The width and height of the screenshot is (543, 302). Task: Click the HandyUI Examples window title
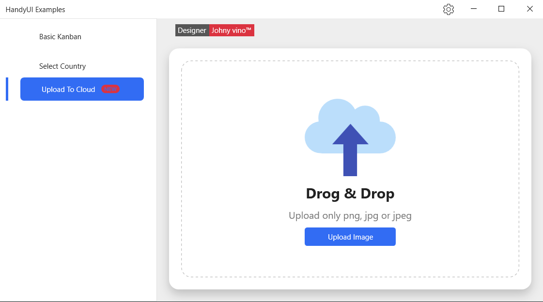pos(35,10)
